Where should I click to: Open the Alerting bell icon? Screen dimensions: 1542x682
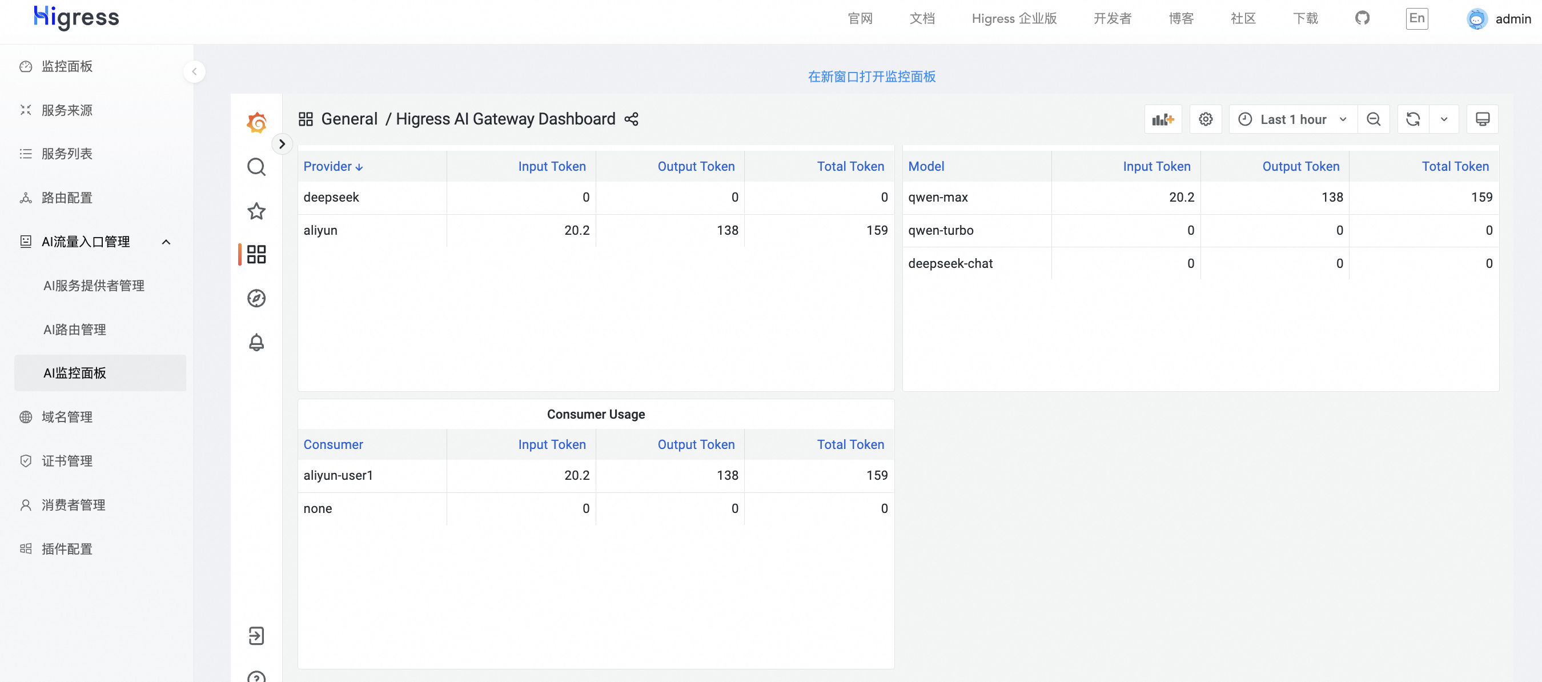tap(256, 342)
